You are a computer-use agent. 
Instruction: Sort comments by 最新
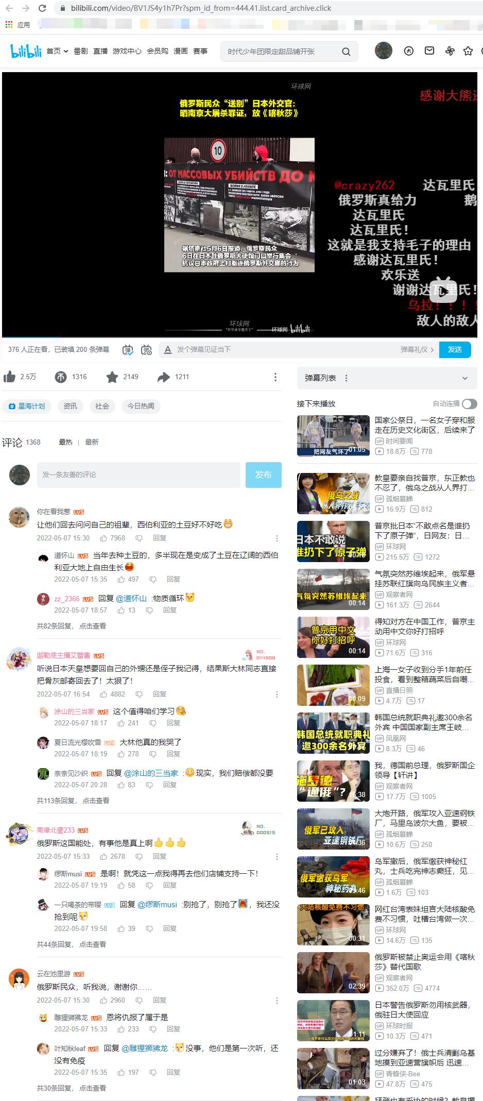tap(92, 442)
